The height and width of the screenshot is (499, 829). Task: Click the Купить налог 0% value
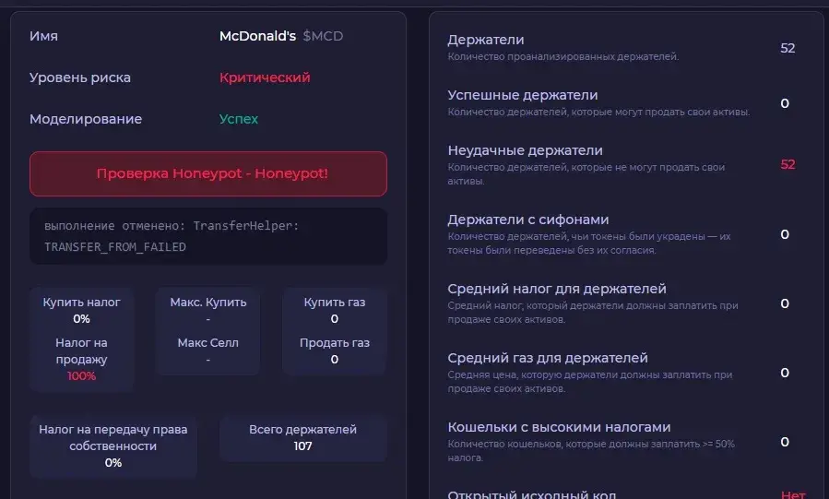[x=81, y=319]
